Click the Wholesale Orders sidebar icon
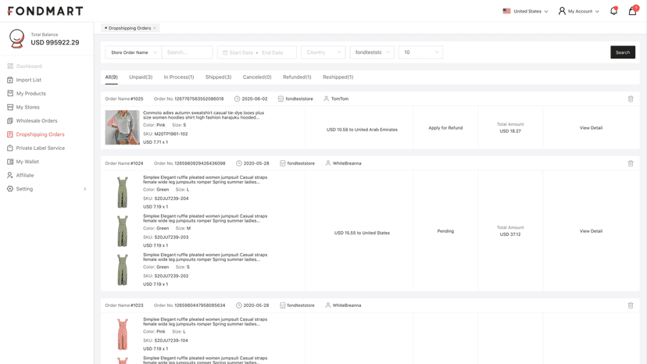 tap(10, 120)
